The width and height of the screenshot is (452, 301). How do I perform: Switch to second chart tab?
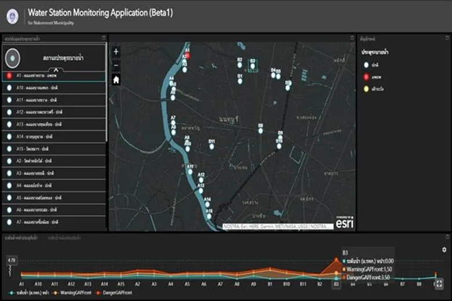coord(64,238)
